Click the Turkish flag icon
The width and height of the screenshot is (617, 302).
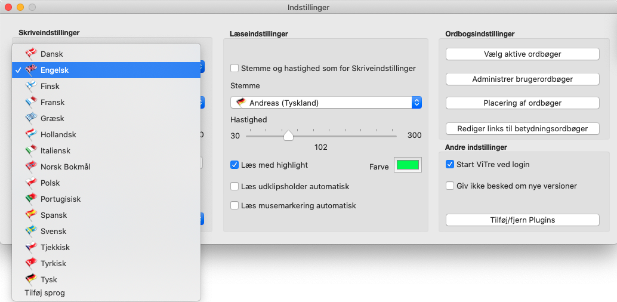coord(31,263)
